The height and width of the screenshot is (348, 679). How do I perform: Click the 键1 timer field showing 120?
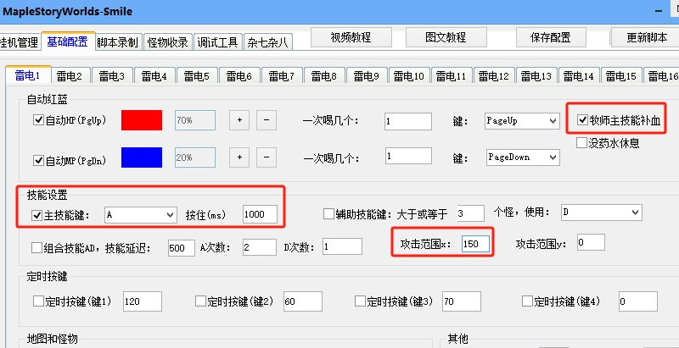[143, 301]
